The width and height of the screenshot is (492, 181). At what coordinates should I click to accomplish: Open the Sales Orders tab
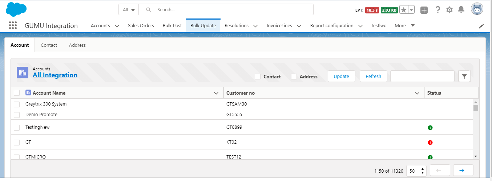point(141,26)
